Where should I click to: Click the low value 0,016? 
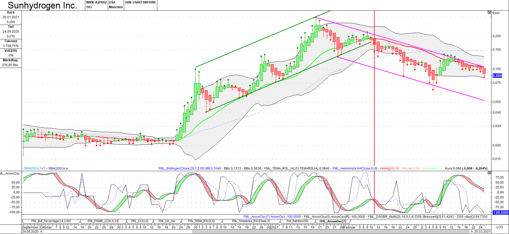11,36
